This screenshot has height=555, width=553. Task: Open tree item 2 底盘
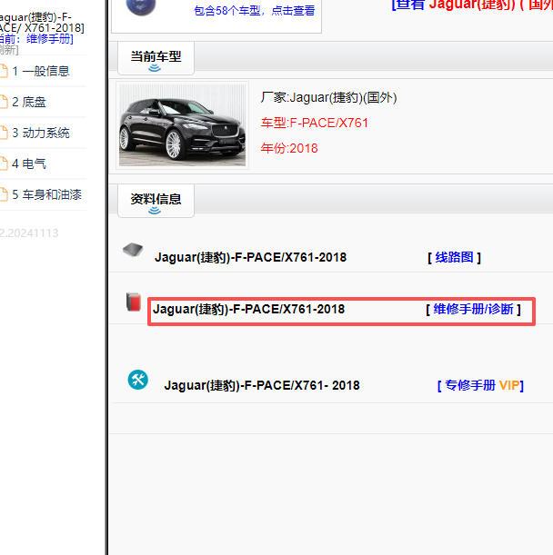[29, 102]
